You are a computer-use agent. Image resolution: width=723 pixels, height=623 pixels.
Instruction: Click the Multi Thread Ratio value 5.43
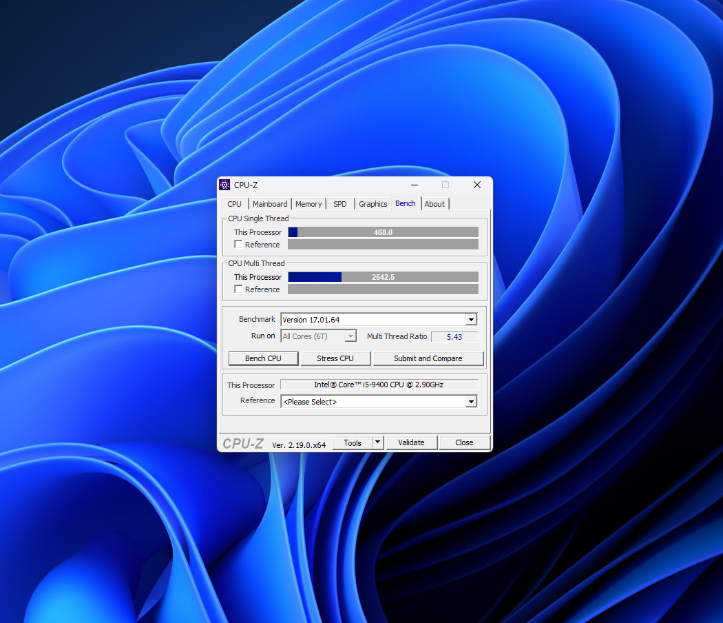[x=454, y=337]
